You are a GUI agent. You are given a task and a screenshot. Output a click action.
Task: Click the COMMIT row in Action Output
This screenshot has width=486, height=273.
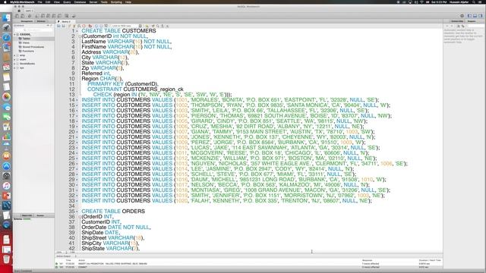248,267
